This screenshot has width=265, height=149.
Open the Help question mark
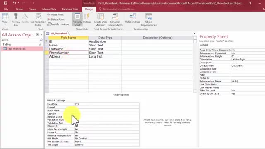[x=250, y=3]
